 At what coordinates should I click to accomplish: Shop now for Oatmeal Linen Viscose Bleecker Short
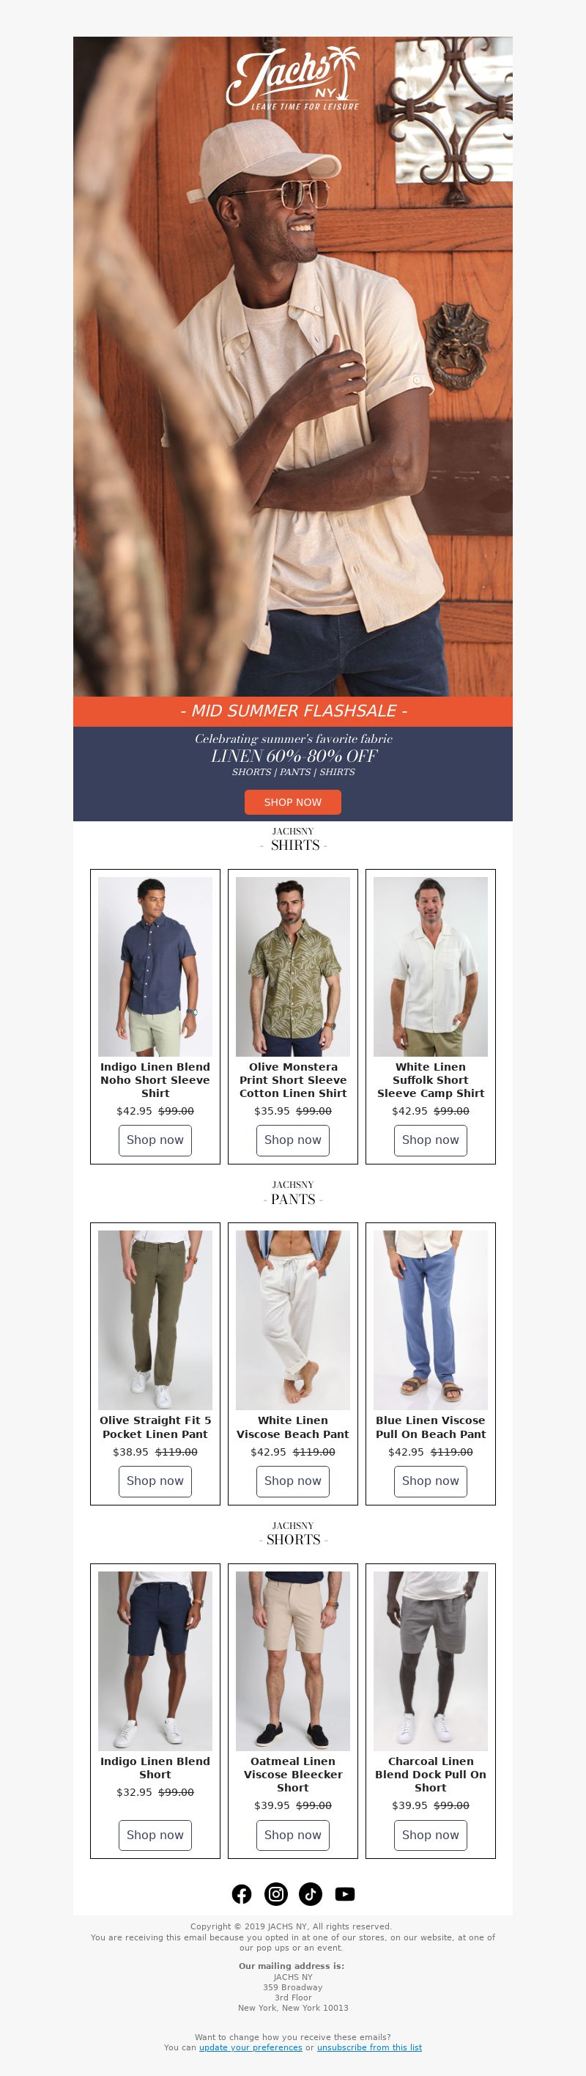click(x=293, y=1835)
